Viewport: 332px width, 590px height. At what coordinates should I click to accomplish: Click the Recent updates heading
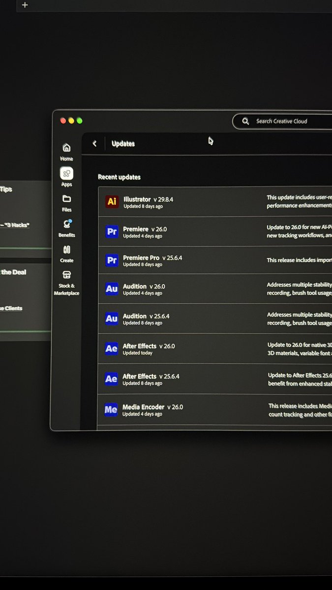pos(119,177)
